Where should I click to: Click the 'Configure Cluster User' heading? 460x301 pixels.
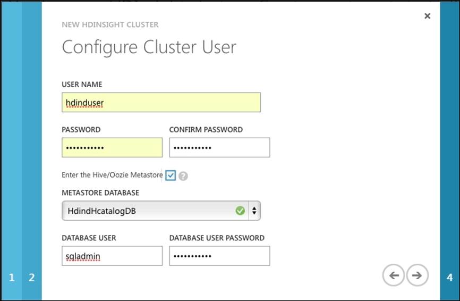[149, 47]
